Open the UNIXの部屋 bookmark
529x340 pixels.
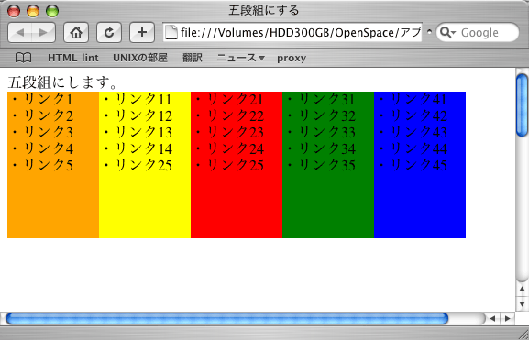tap(140, 58)
